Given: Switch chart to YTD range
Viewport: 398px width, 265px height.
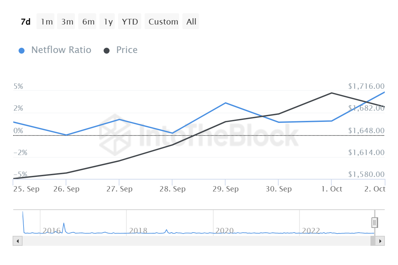Looking at the screenshot, I should (x=130, y=22).
